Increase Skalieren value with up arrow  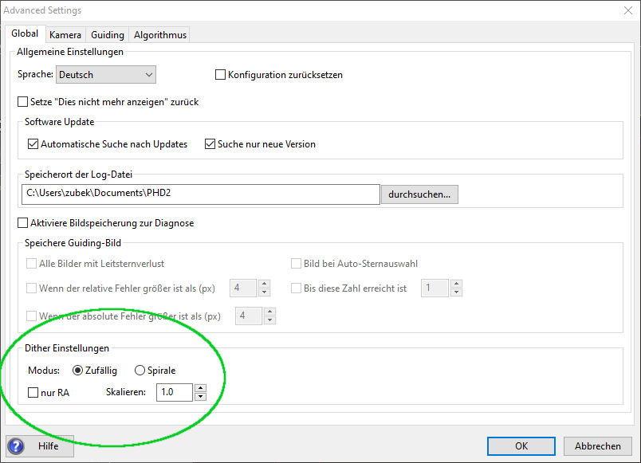pos(200,388)
